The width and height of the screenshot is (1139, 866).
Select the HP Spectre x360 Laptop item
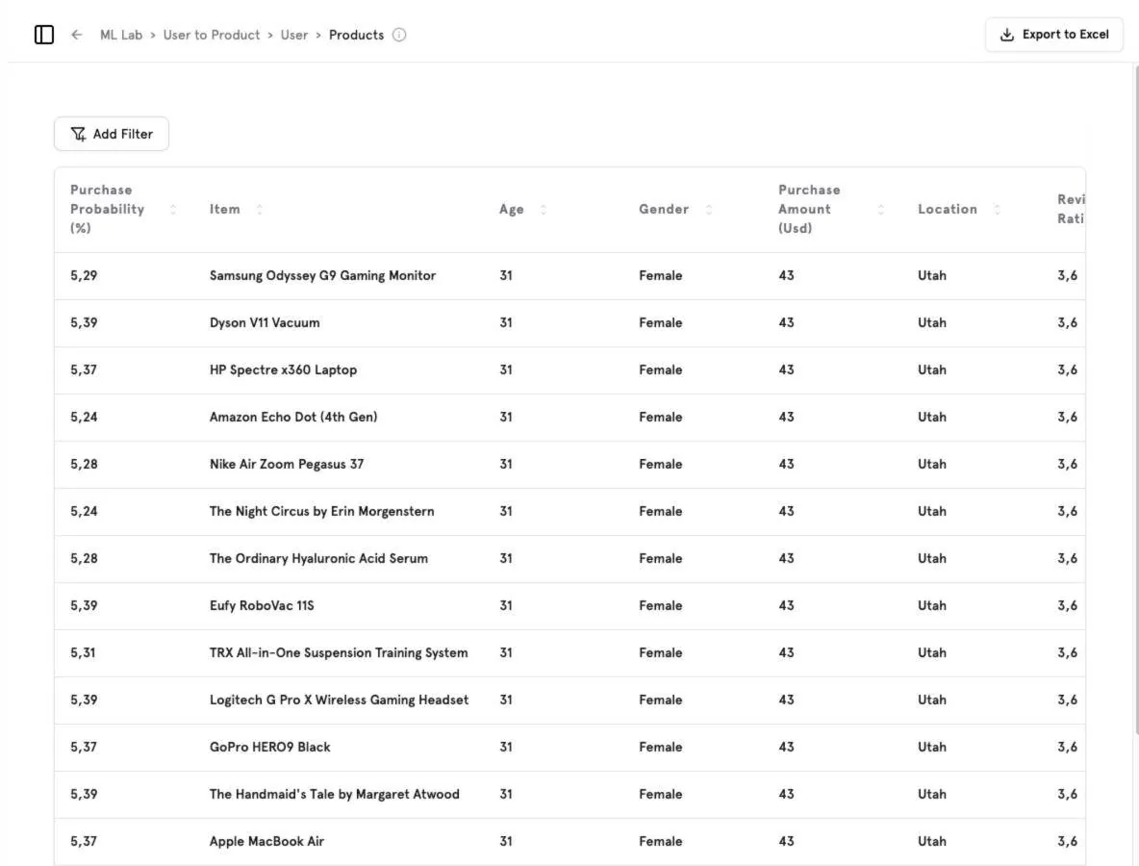[283, 369]
